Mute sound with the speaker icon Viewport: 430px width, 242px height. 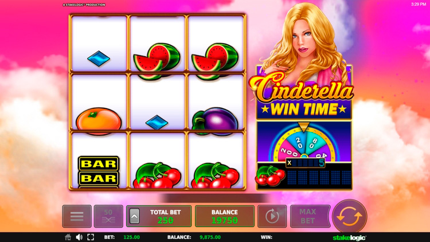(79, 237)
